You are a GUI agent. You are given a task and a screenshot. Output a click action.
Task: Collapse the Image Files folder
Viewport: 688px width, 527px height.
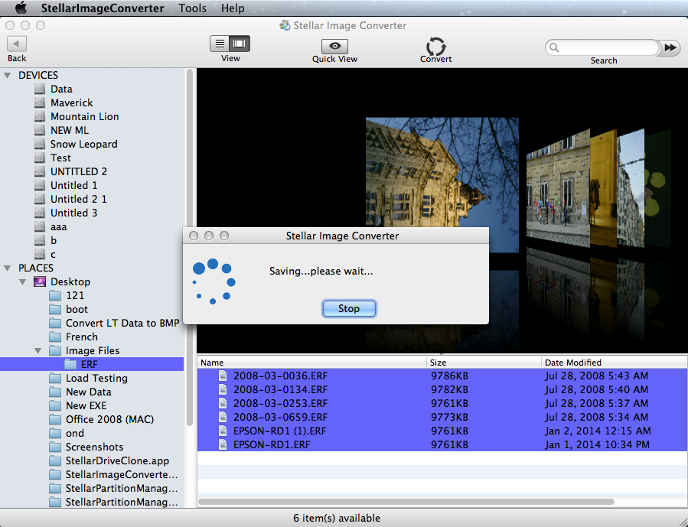(x=38, y=351)
